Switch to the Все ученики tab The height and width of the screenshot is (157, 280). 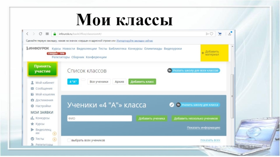click(x=99, y=82)
